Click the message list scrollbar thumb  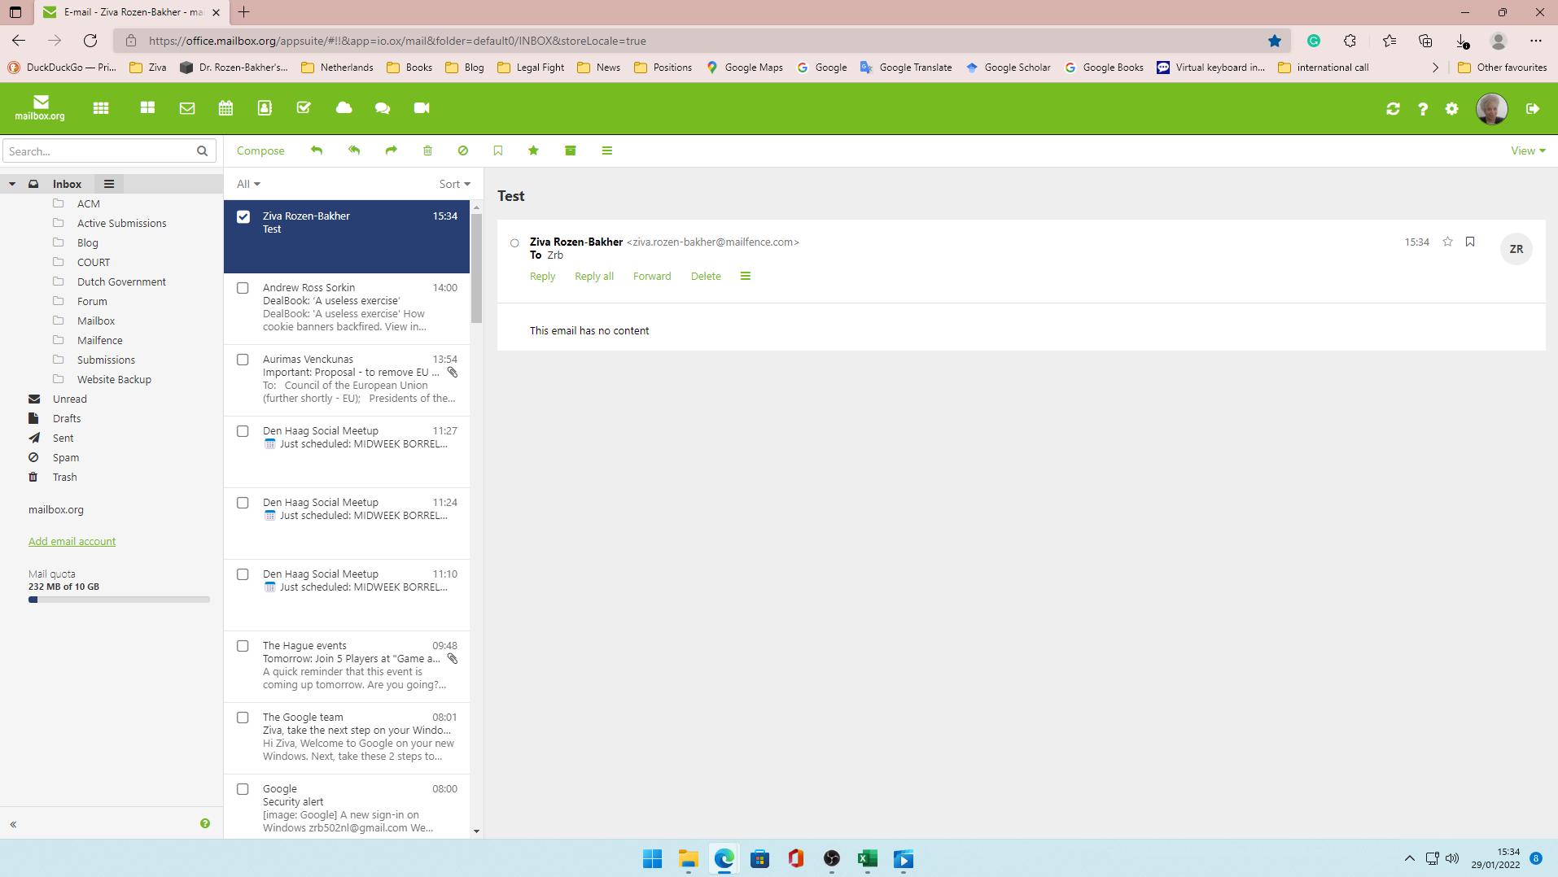[x=476, y=268]
